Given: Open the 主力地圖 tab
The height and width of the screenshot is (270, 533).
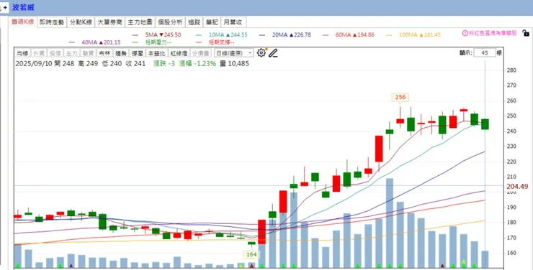Looking at the screenshot, I should [x=140, y=22].
